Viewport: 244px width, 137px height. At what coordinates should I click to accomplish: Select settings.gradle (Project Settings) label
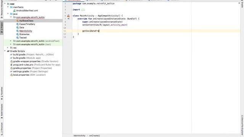30,72
